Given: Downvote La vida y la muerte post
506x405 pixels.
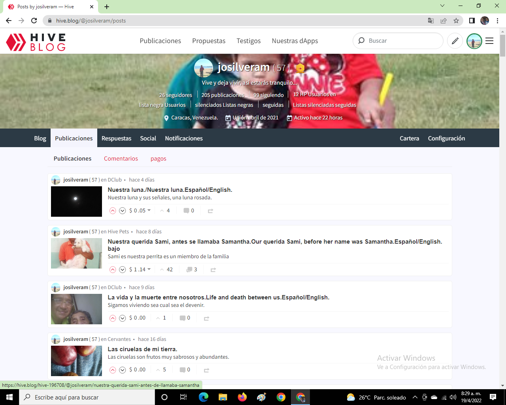Looking at the screenshot, I should [123, 318].
